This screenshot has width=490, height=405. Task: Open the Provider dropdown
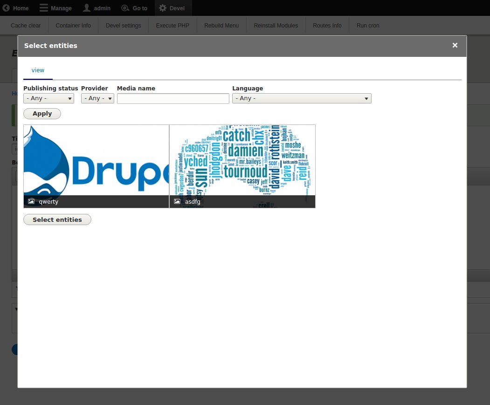pos(97,98)
